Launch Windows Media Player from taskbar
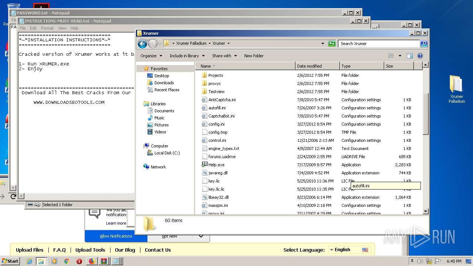The width and height of the screenshot is (473, 266). pos(54,261)
